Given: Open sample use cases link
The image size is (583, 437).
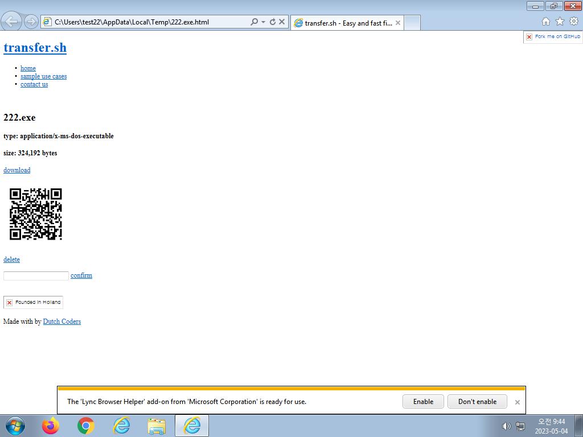Looking at the screenshot, I should (43, 77).
